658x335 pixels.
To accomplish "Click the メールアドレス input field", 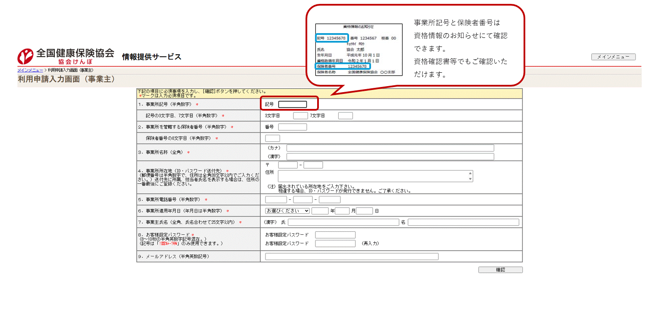I will tap(351, 256).
